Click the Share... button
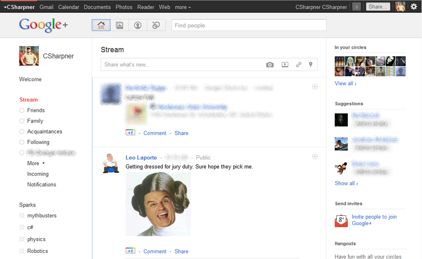 click(378, 7)
